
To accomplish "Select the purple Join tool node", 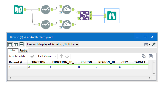I will tap(85, 16).
